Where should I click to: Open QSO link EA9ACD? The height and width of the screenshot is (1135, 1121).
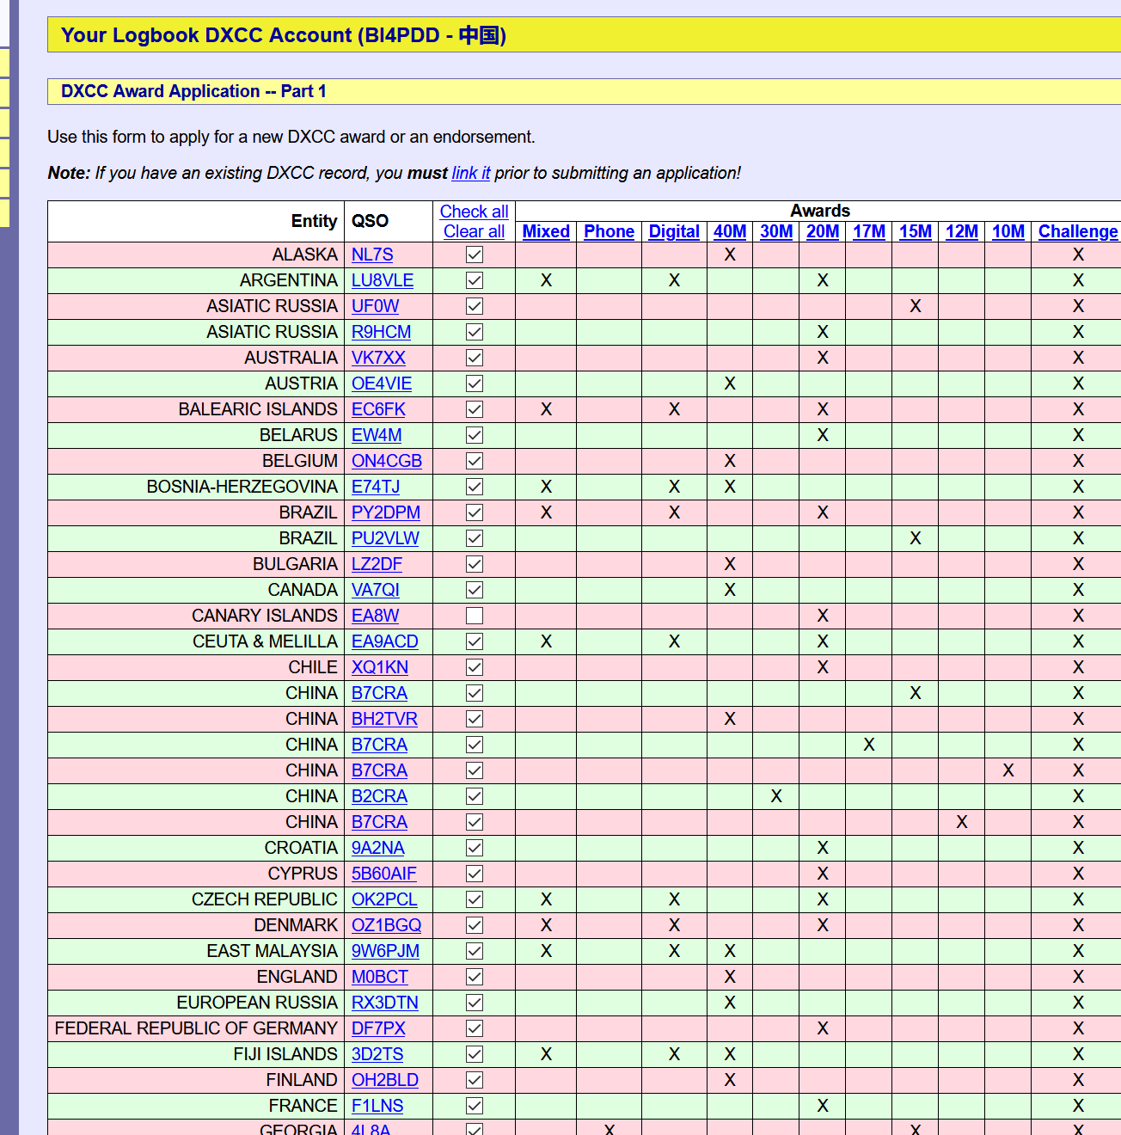click(385, 641)
